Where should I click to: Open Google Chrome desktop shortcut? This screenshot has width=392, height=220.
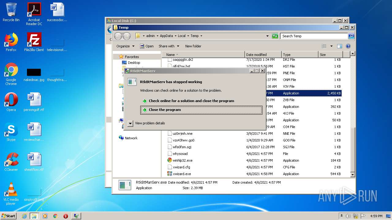tap(11, 74)
